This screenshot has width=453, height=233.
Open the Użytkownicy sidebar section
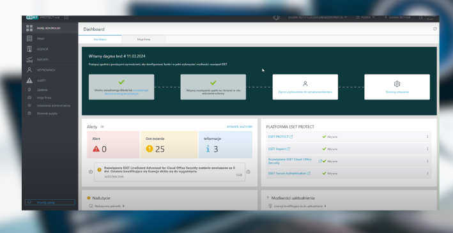point(50,70)
